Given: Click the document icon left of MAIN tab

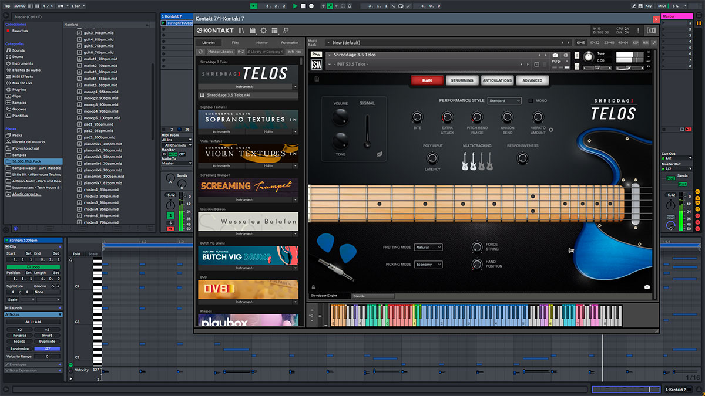Looking at the screenshot, I should click(x=317, y=79).
